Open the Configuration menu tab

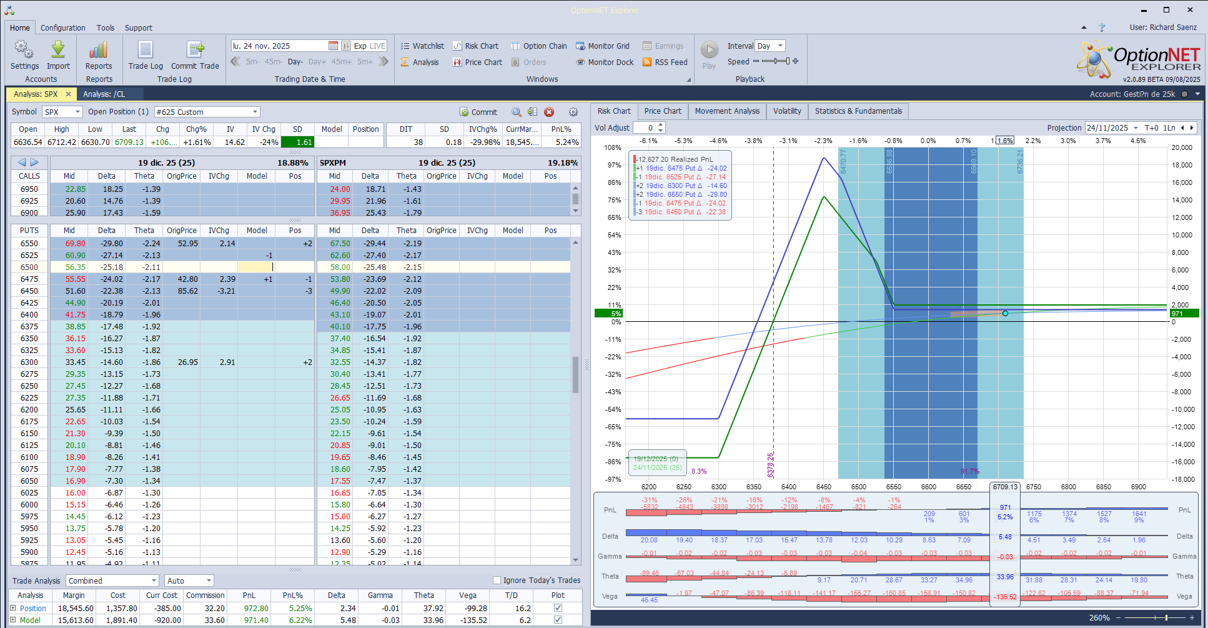pos(62,28)
